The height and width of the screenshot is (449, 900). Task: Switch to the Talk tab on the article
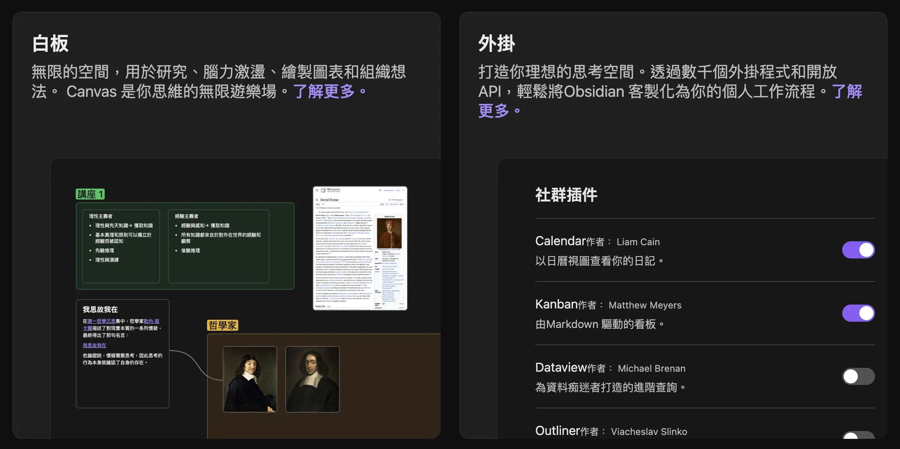click(323, 204)
